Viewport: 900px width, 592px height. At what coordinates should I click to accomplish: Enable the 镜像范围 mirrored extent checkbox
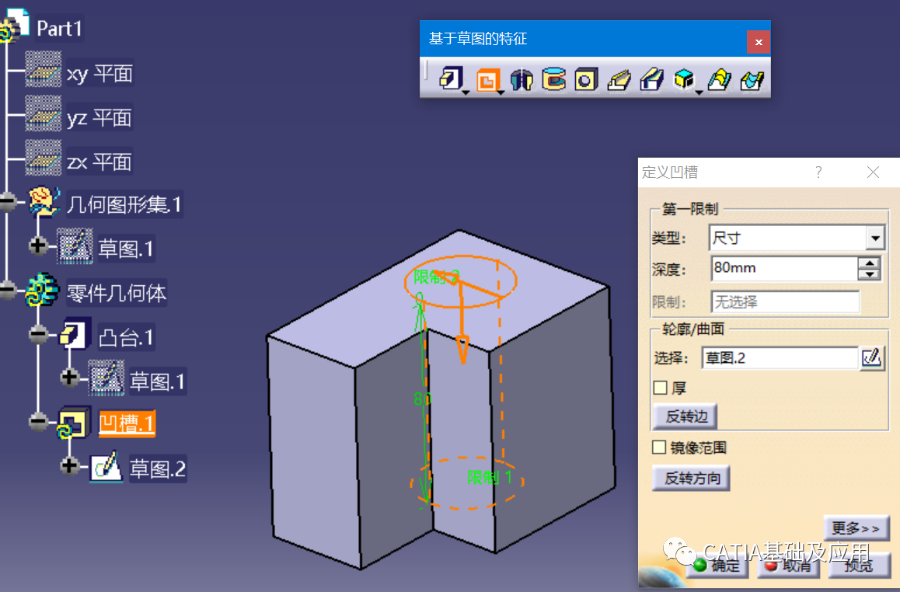point(659,447)
